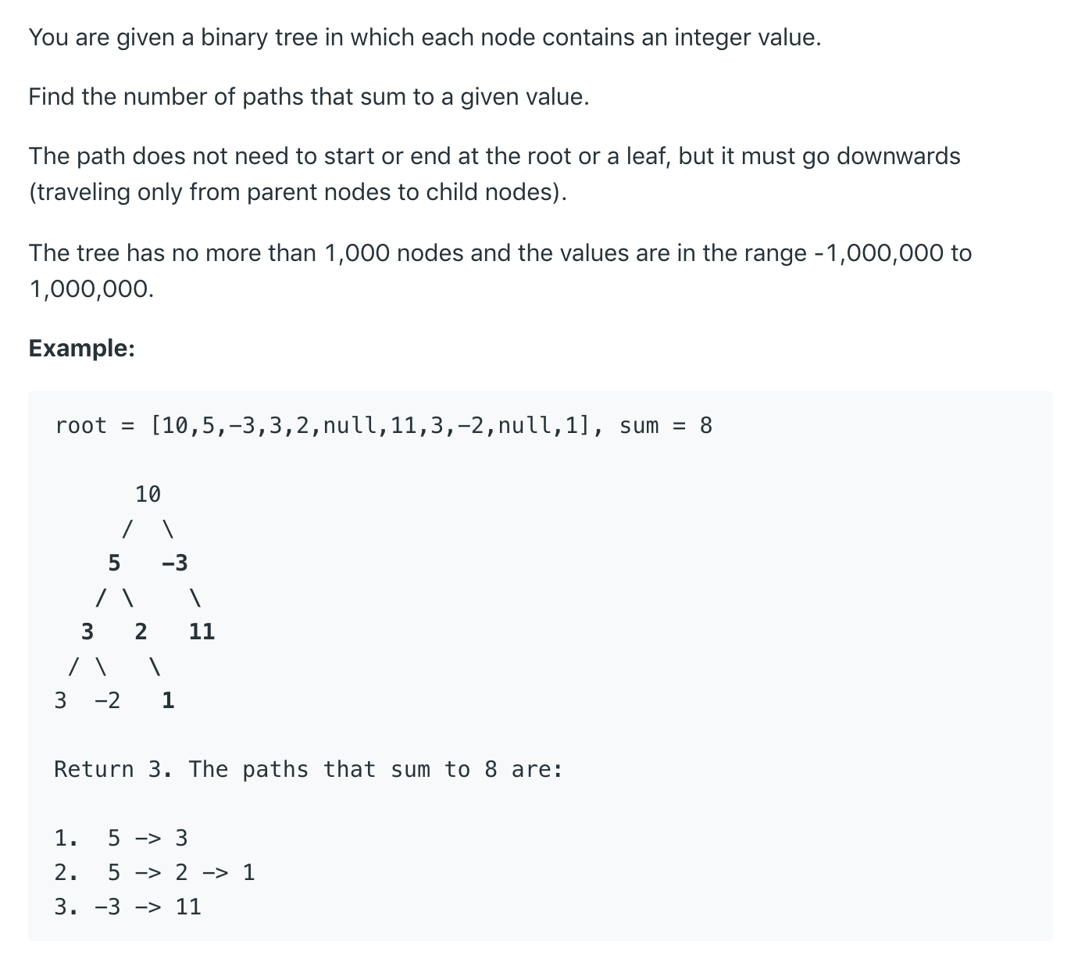1078x966 pixels.
Task: Click the bold 'Example:' heading
Action: [82, 348]
